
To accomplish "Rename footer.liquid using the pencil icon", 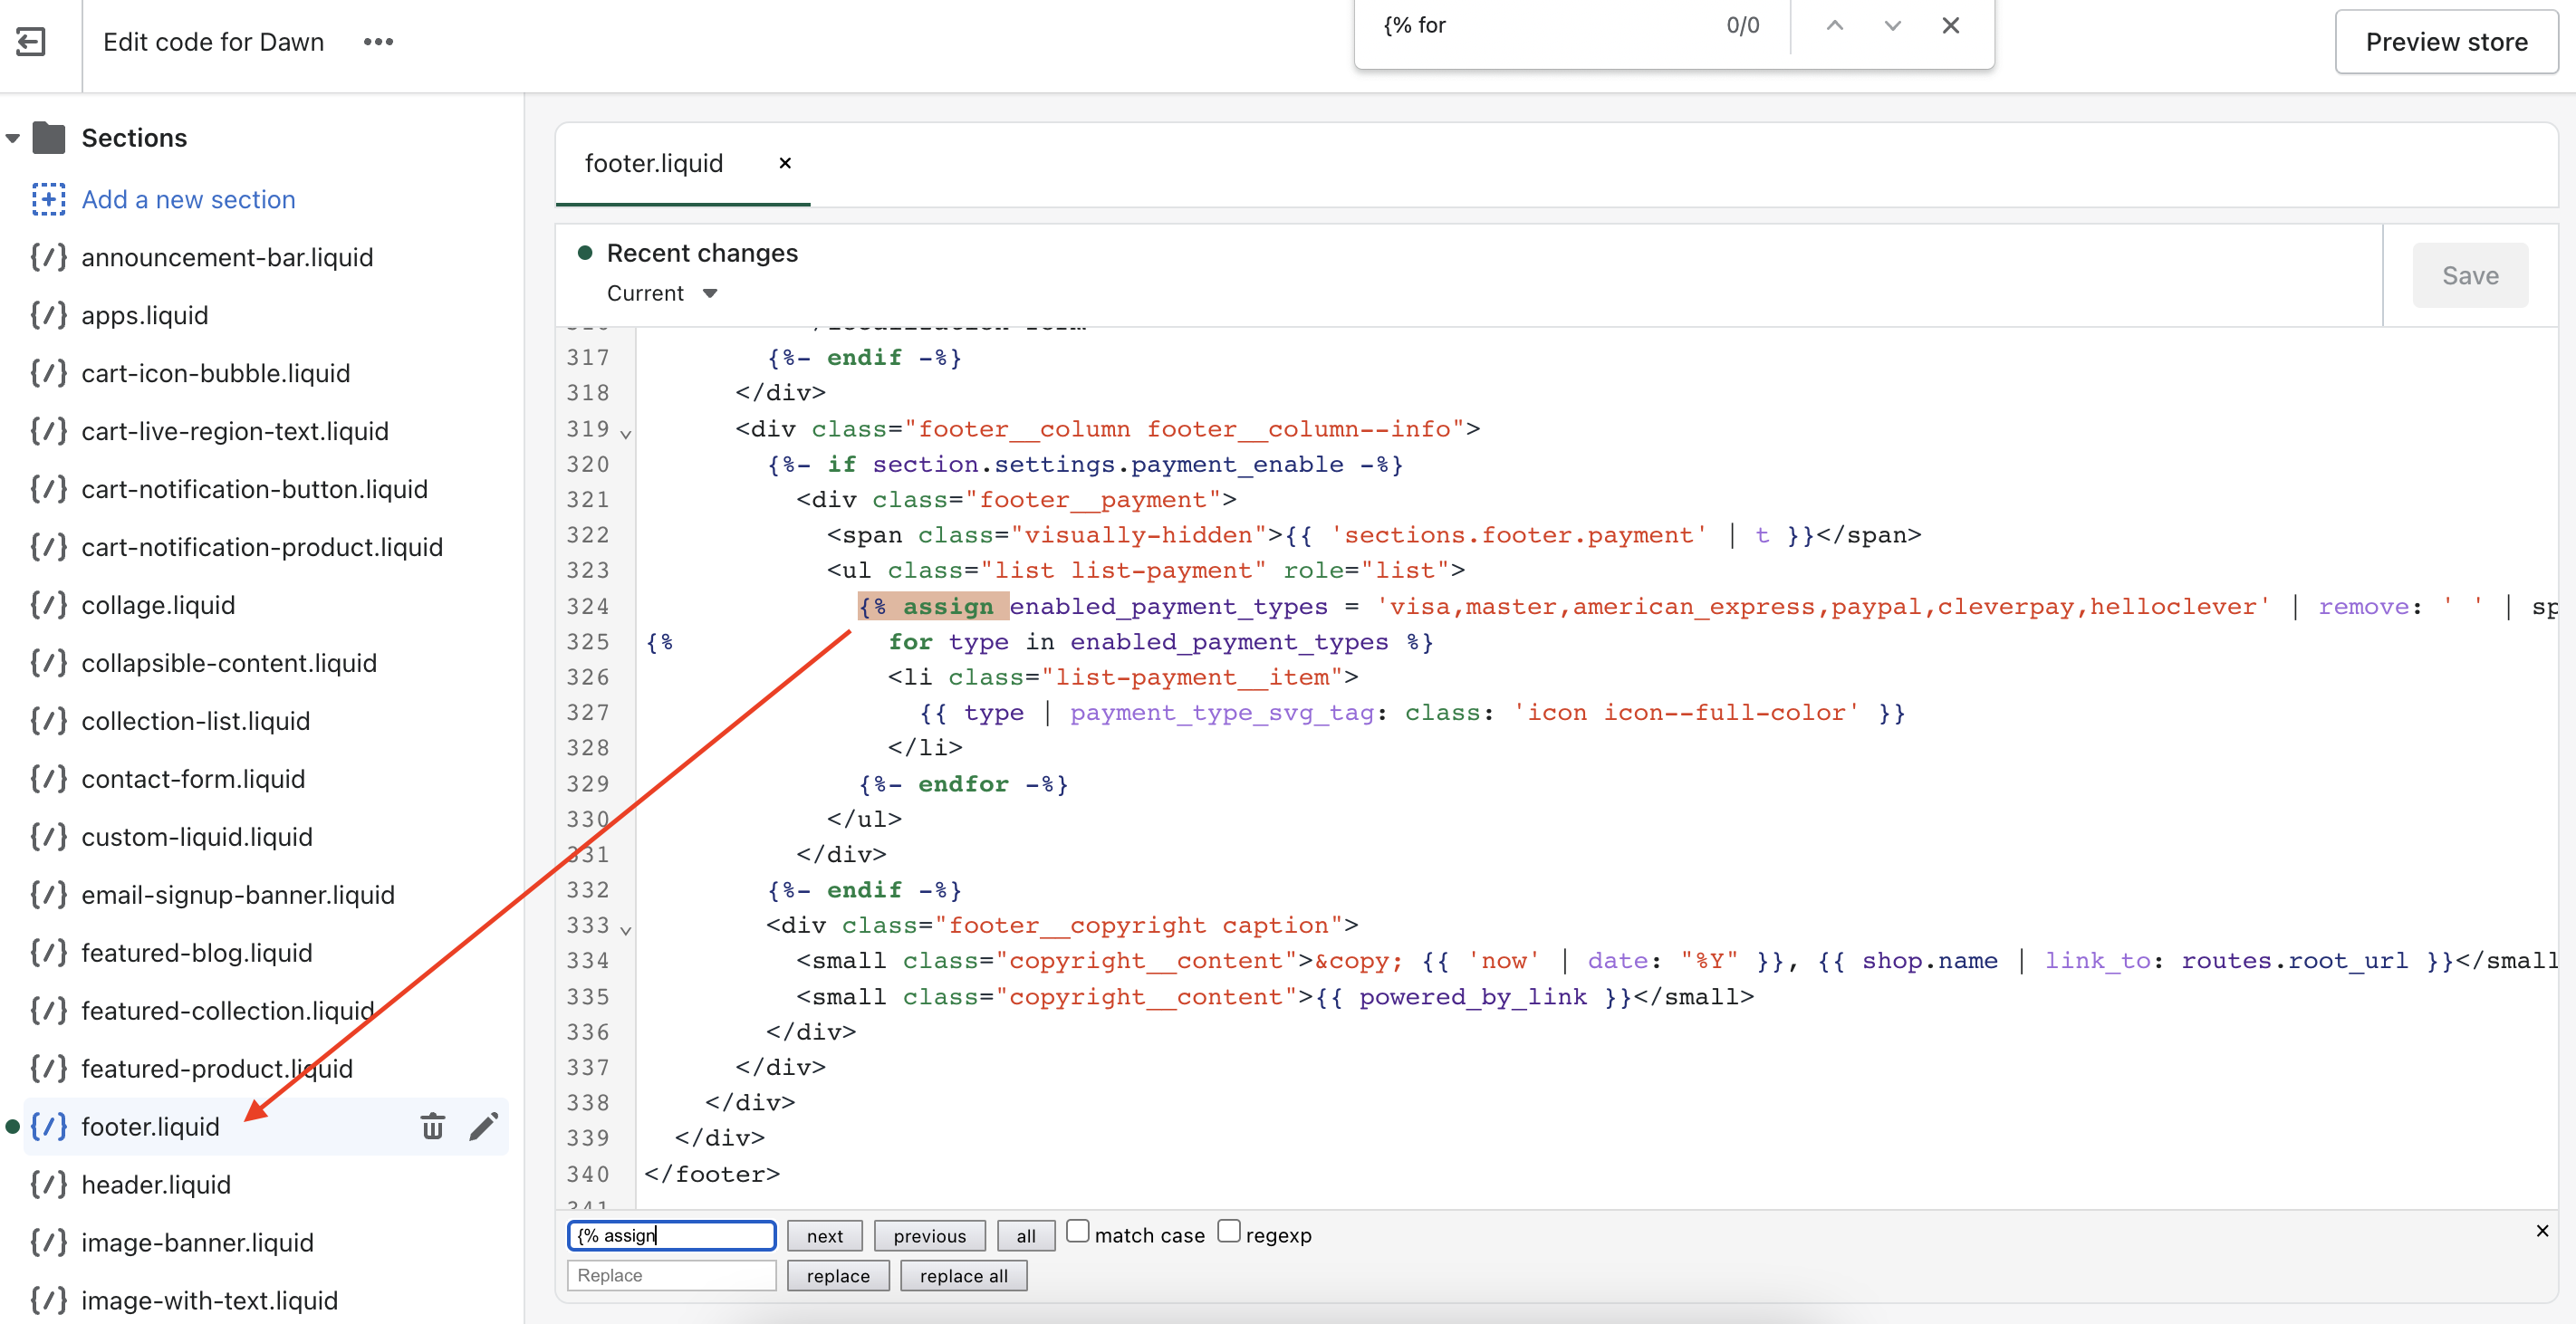I will coord(484,1126).
